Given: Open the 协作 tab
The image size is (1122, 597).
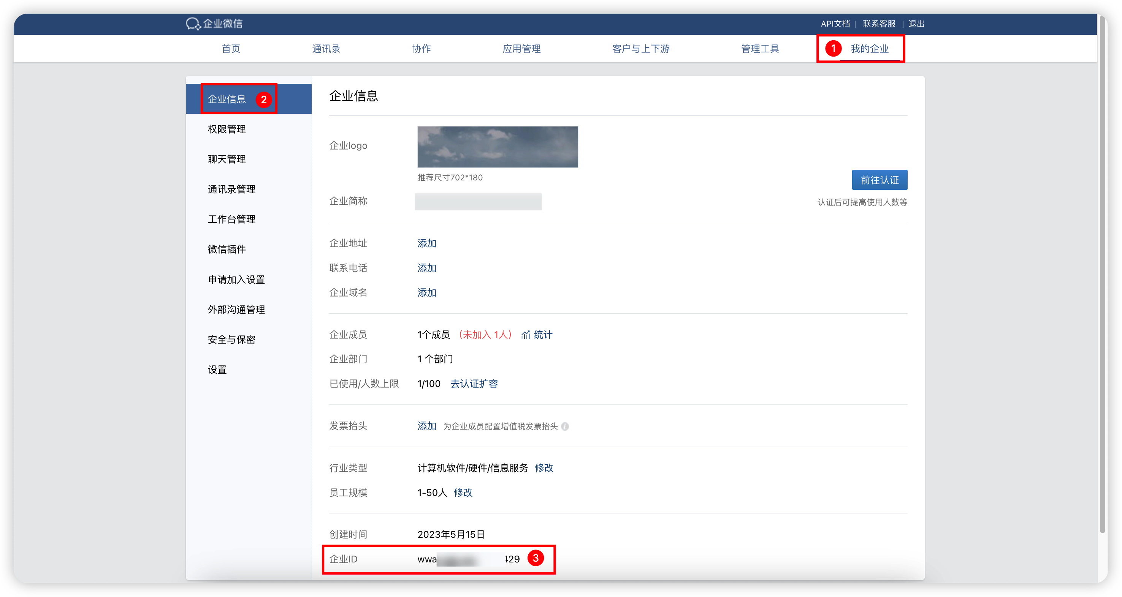Looking at the screenshot, I should [x=421, y=49].
